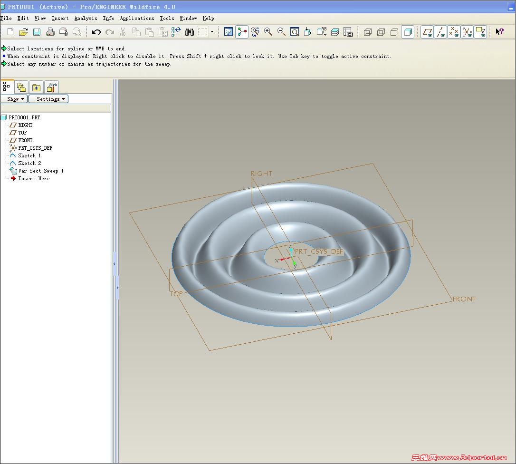Toggle coordinate systems display
Viewport: 516px width, 464px height.
467,32
